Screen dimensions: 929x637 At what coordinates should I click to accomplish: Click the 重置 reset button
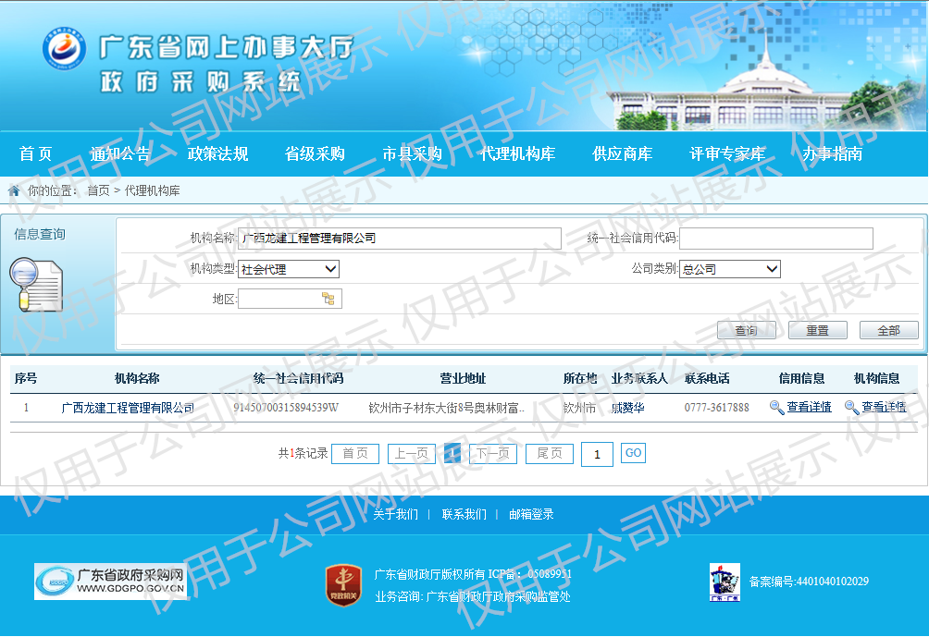818,330
